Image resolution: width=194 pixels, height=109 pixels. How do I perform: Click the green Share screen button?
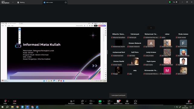click(100, 102)
